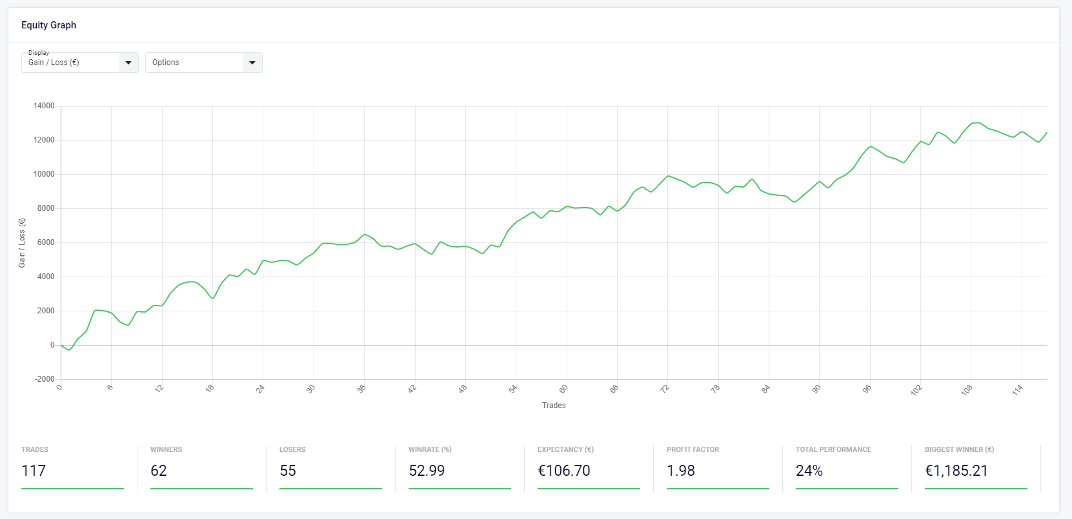Click the Expectancy value €106.70
This screenshot has width=1072, height=519.
(x=564, y=471)
